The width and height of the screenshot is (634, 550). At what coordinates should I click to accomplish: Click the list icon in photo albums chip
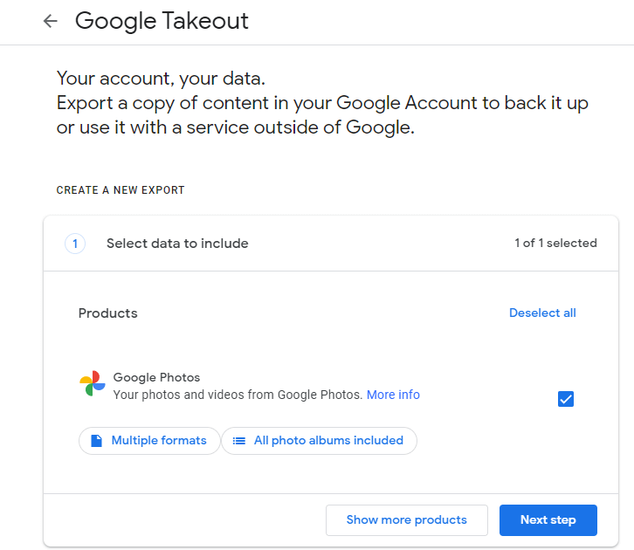coord(238,441)
